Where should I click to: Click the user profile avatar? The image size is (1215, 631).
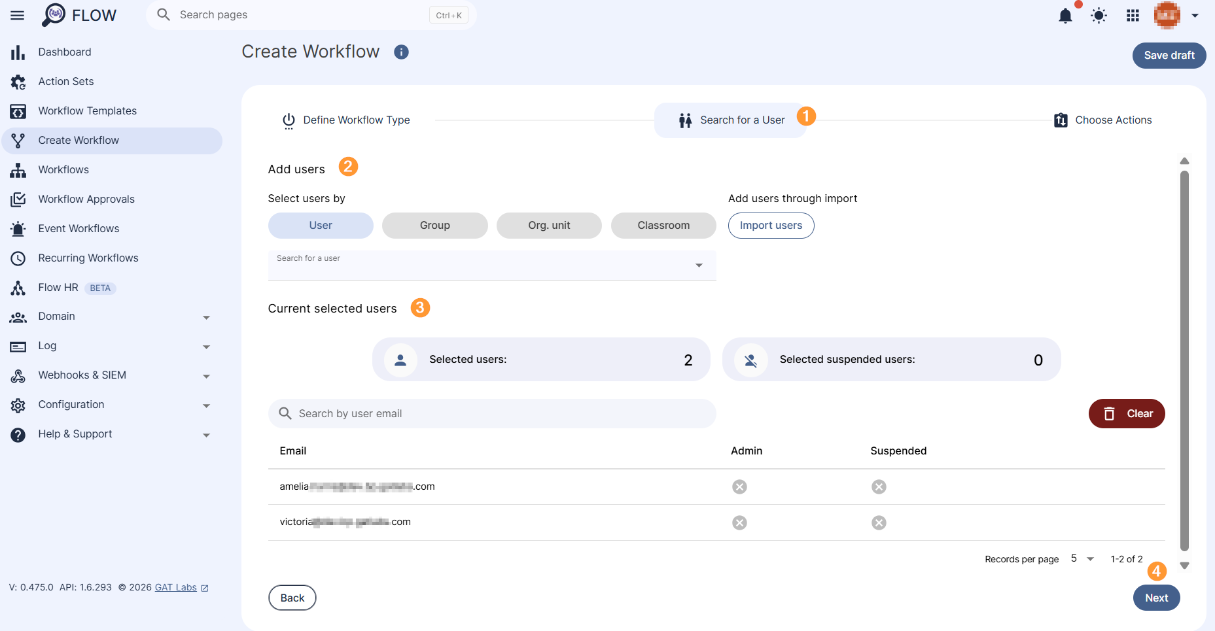(x=1167, y=15)
